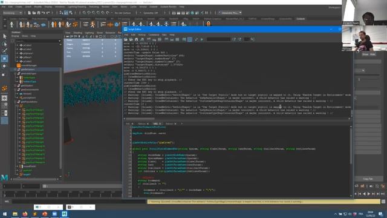Click orange lock icon on Golaem shelf

pyautogui.click(x=208, y=24)
